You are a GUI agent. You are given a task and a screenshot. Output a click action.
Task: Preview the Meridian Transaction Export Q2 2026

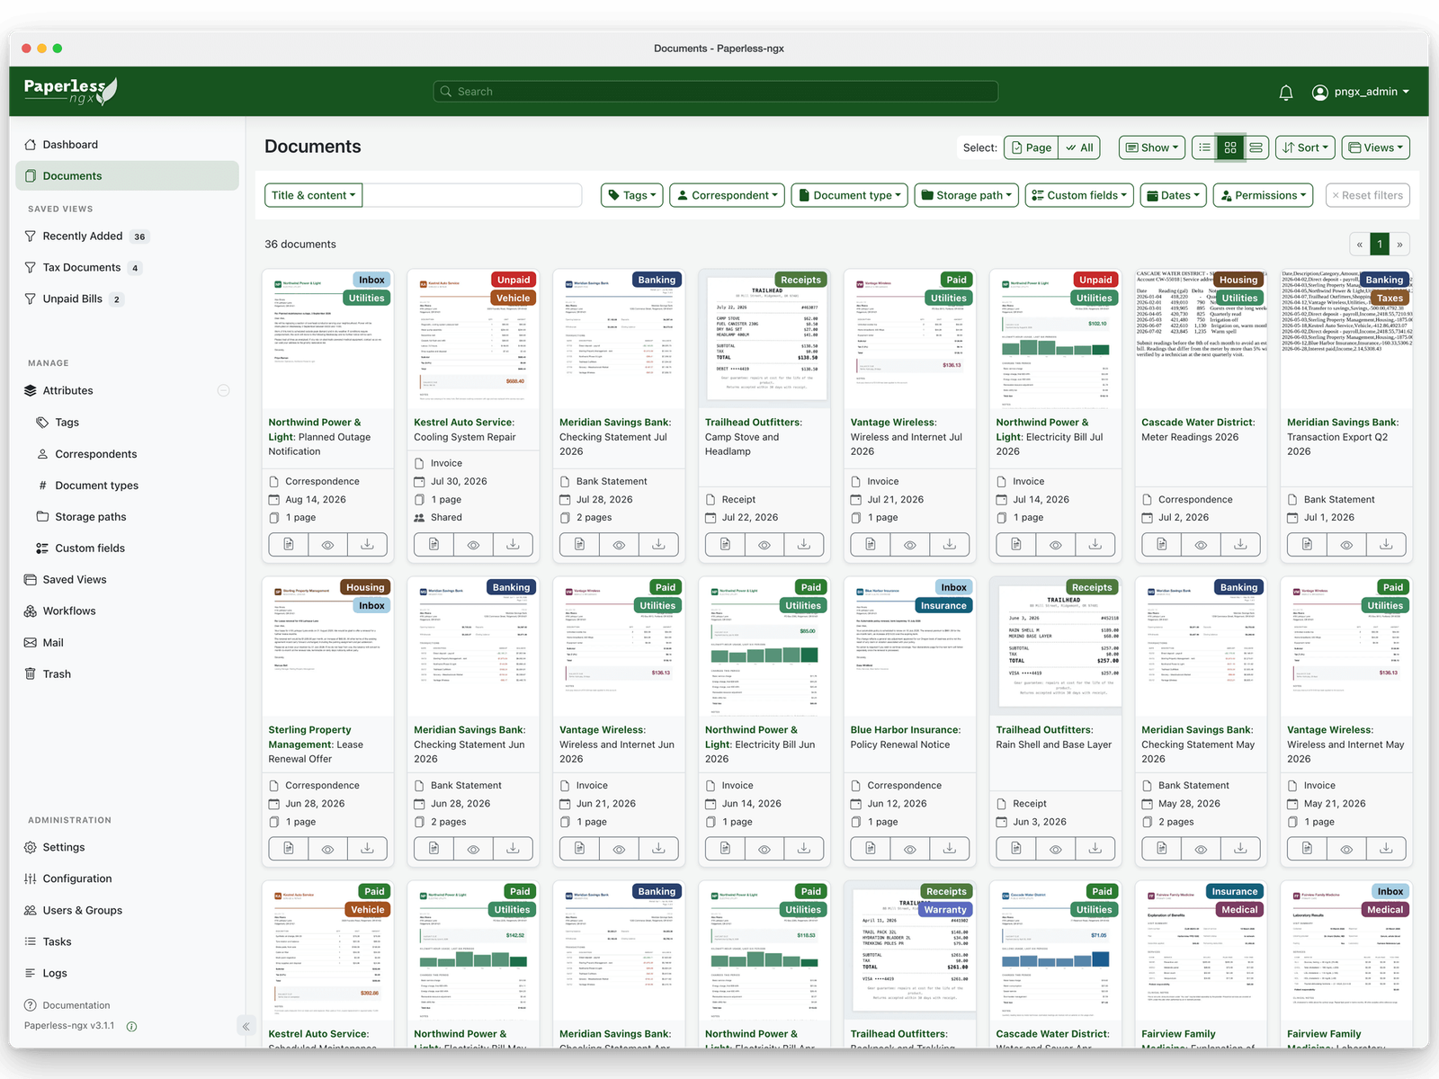(x=1346, y=544)
